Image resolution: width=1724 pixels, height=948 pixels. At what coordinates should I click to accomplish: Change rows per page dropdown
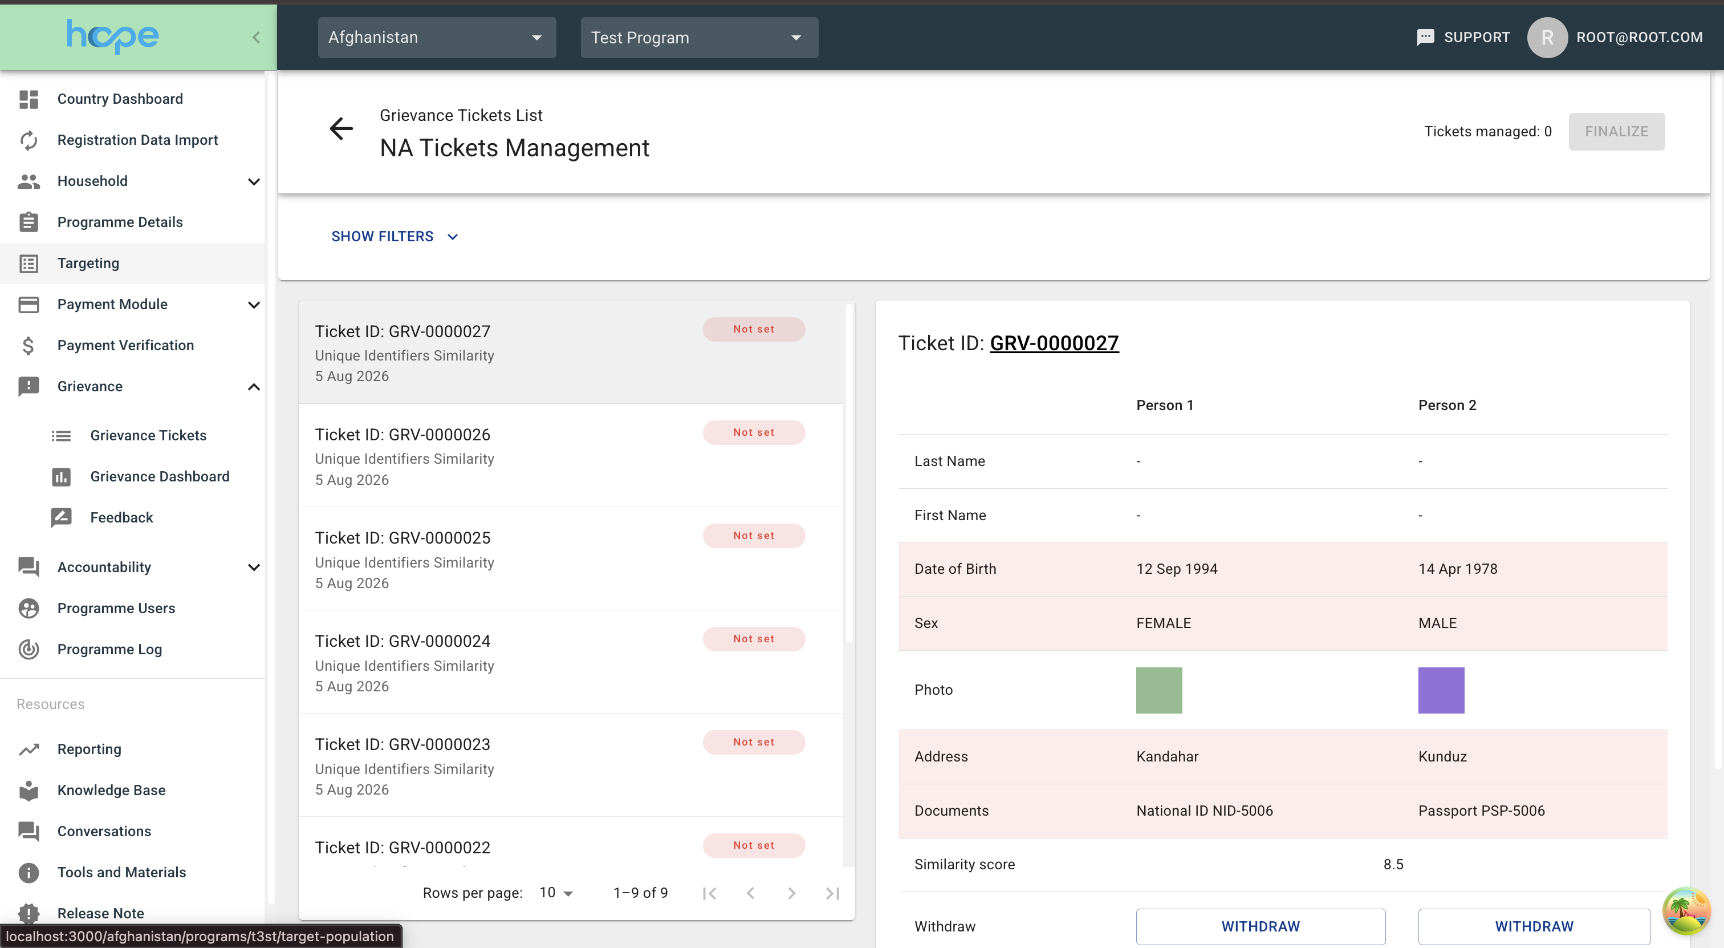point(556,893)
